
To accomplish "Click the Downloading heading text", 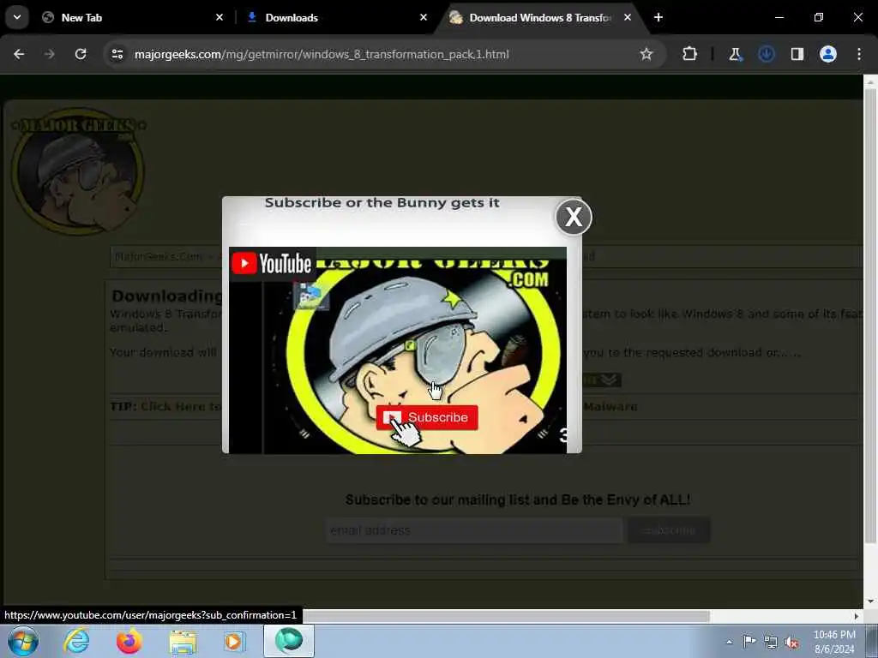I will pos(167,296).
